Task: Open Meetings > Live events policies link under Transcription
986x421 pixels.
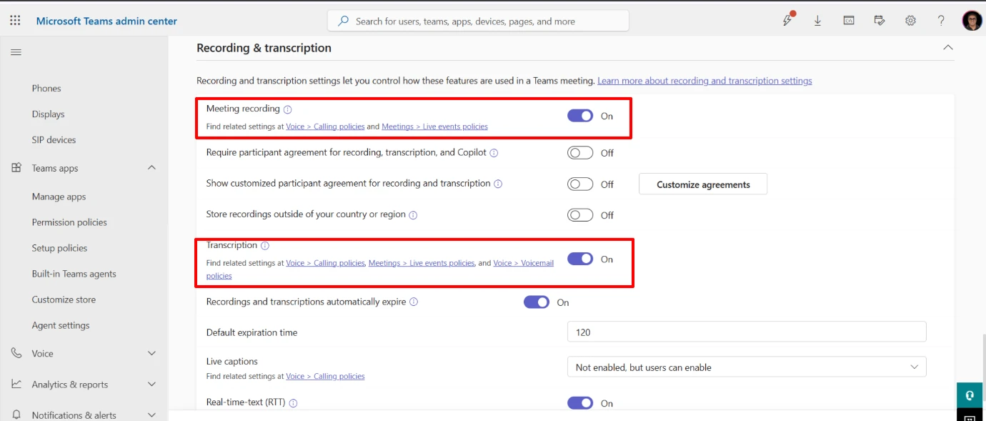Action: click(x=421, y=263)
